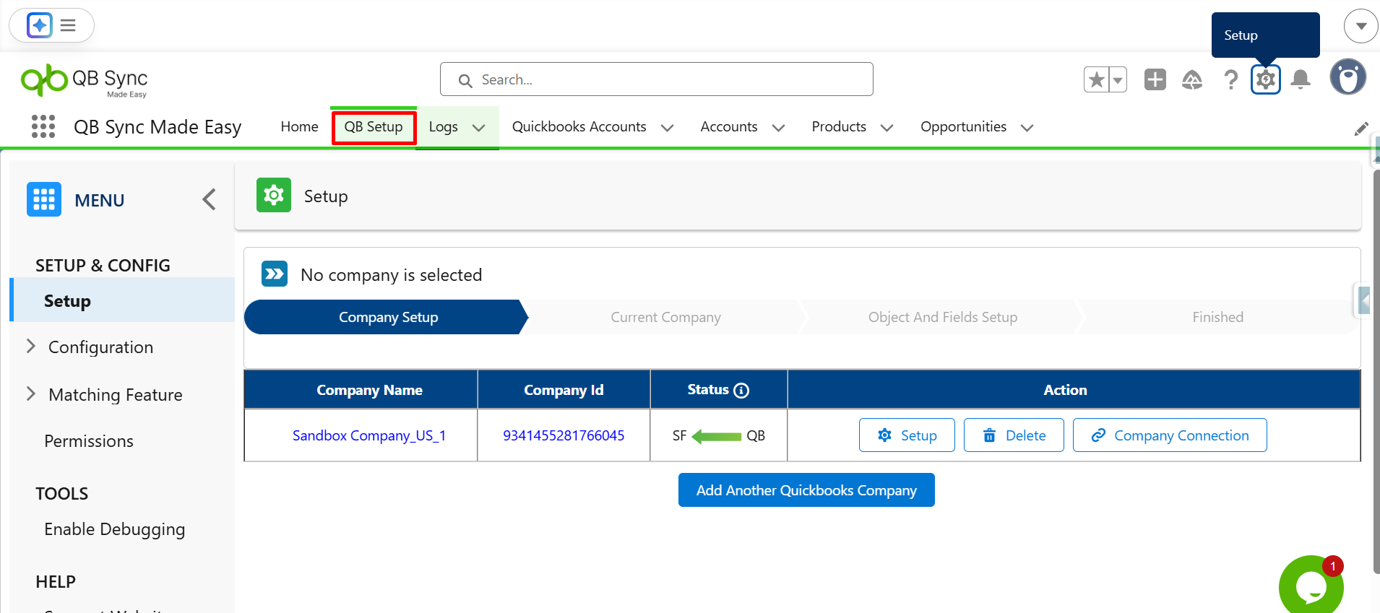Open the Trailhead guidance icon

(x=1191, y=79)
